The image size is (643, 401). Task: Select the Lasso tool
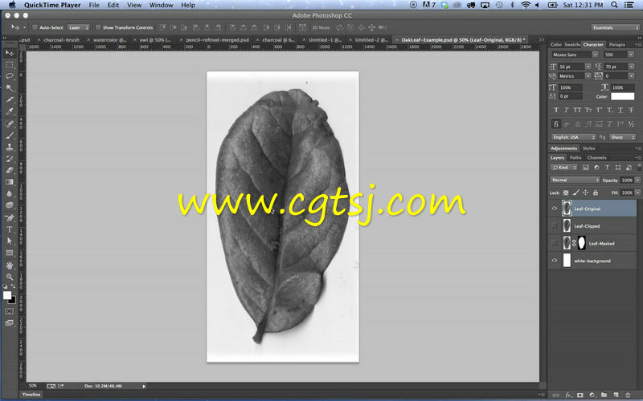click(x=10, y=76)
